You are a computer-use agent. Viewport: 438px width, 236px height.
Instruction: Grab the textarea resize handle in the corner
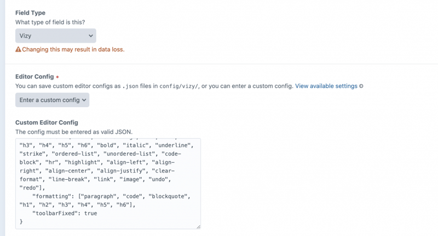point(197,226)
